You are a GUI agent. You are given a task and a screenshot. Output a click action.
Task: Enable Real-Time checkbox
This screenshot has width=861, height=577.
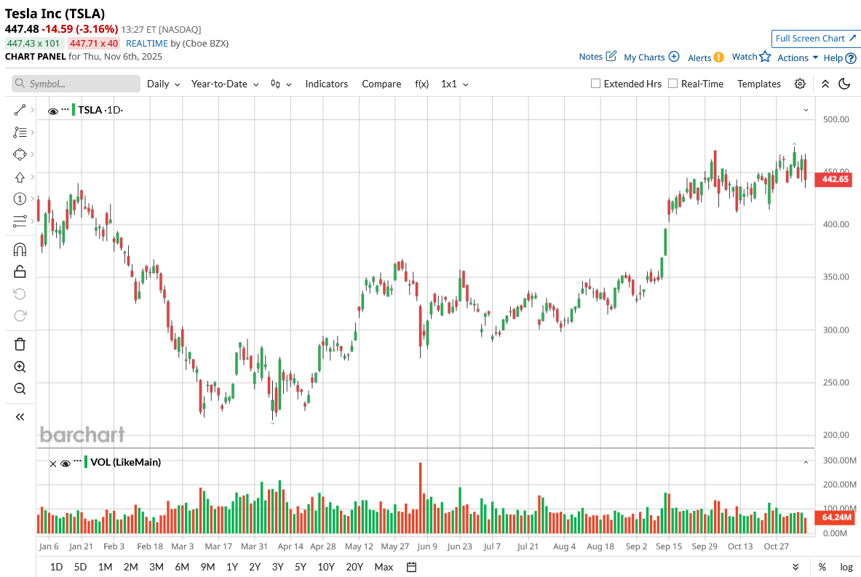point(672,84)
